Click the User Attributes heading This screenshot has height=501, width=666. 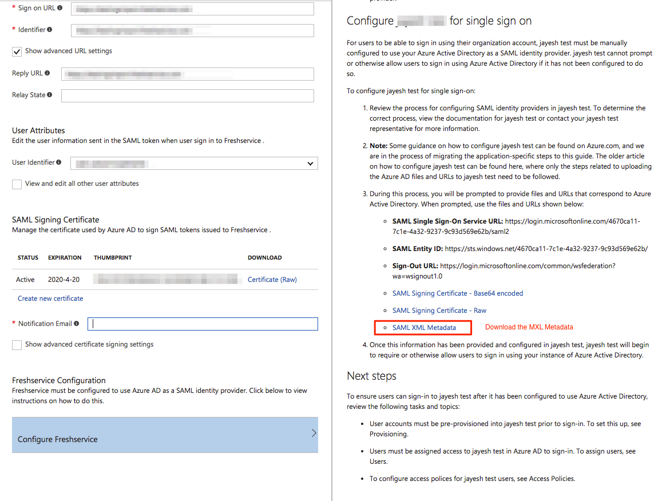(39, 130)
